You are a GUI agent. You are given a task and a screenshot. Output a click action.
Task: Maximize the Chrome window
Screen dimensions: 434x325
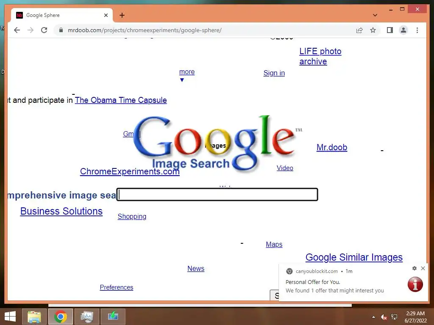coord(402,9)
